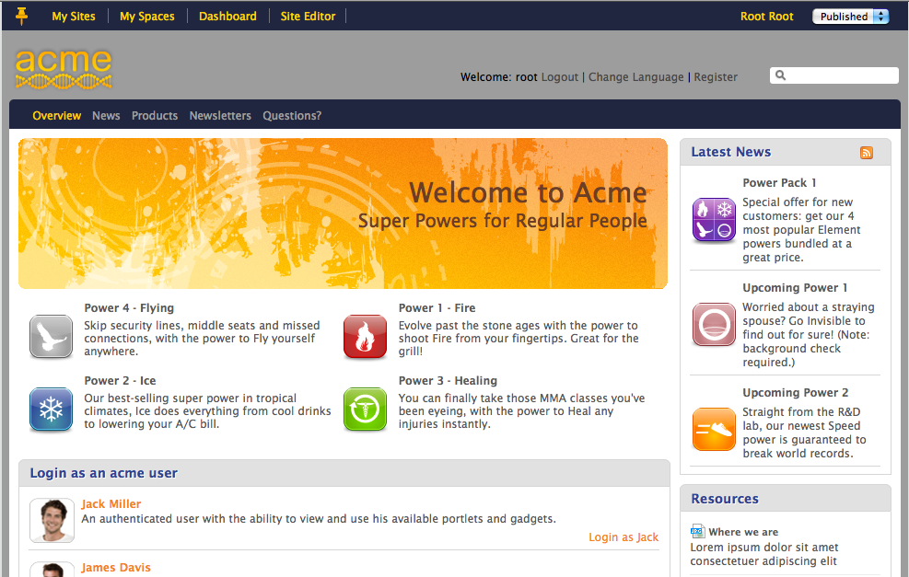Click the Flying power bird icon
909x577 pixels.
(x=51, y=337)
